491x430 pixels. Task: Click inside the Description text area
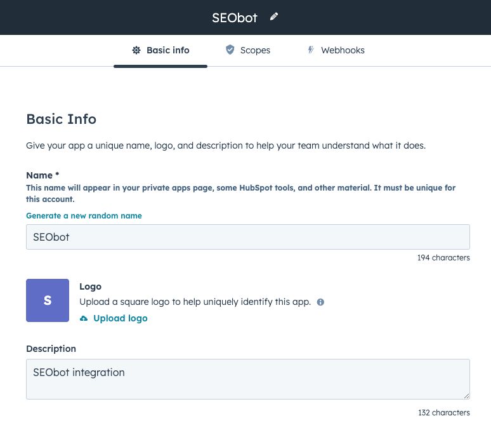[x=247, y=379]
